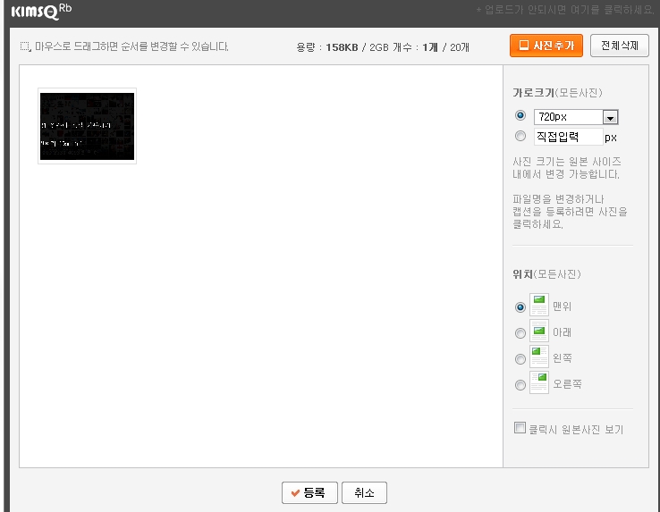Cancel with the 취소 button
The image size is (660, 512).
coord(364,492)
